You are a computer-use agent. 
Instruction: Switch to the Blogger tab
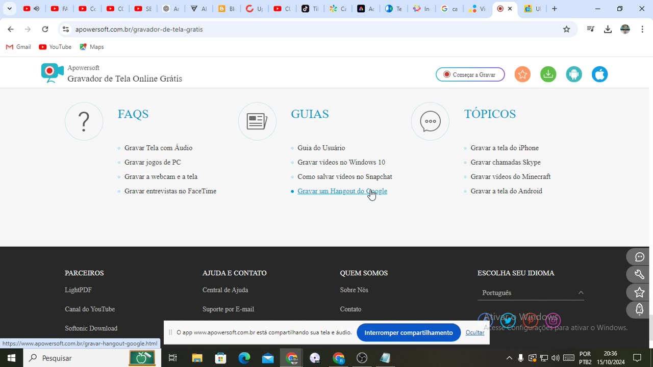coord(227,9)
